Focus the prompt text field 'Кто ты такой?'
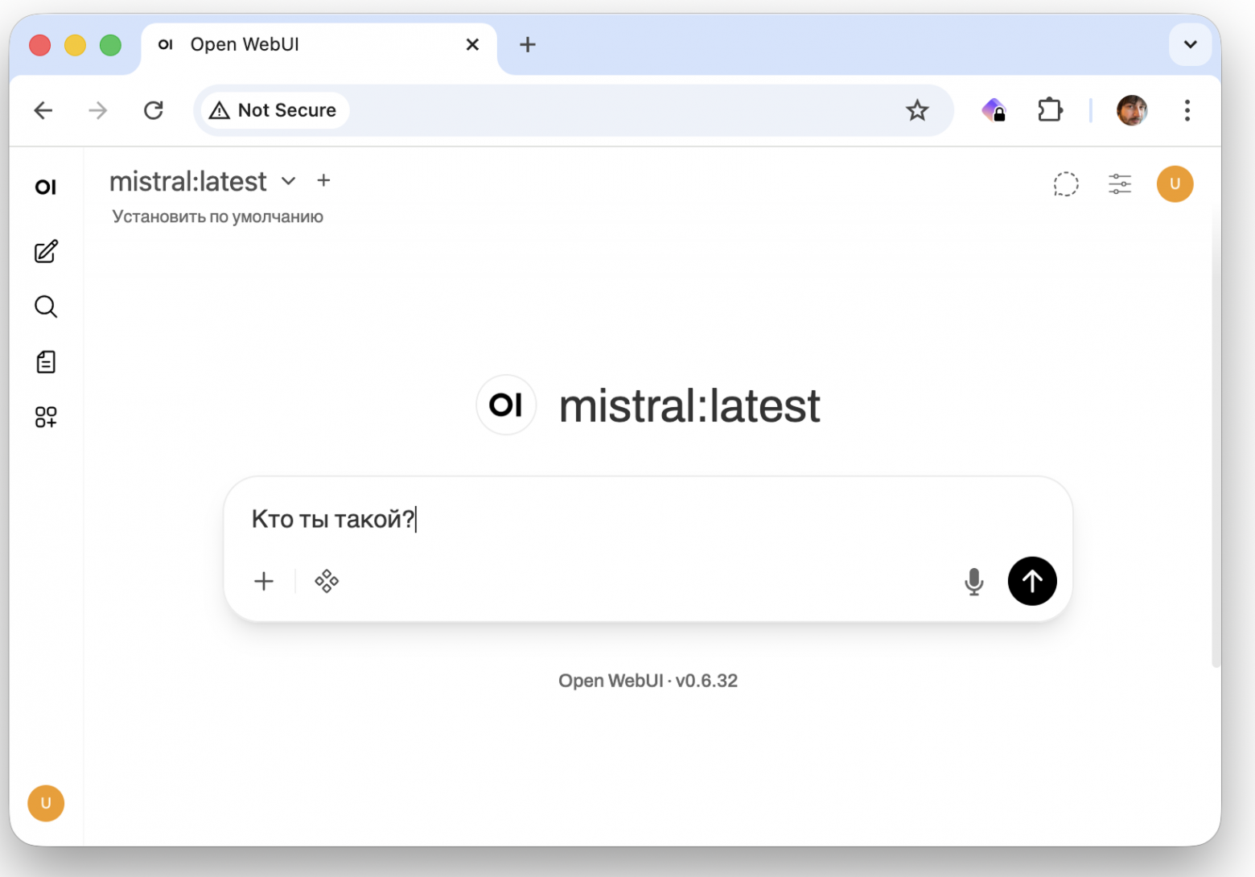1255x877 pixels. 648,519
